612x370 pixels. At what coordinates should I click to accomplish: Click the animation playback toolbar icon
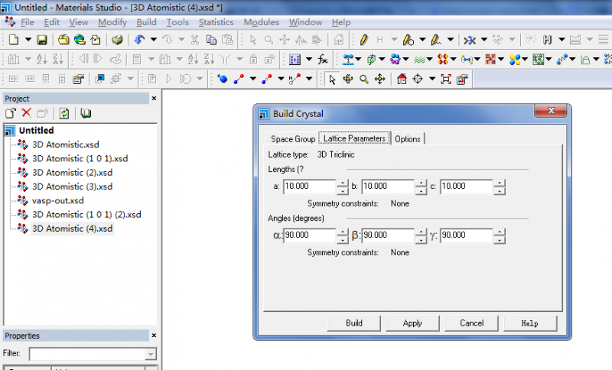click(295, 60)
